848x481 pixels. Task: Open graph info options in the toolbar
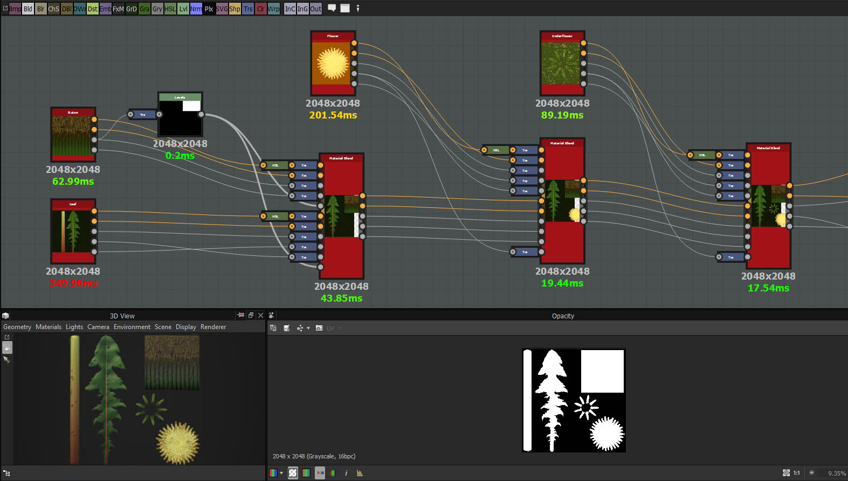tap(357, 8)
